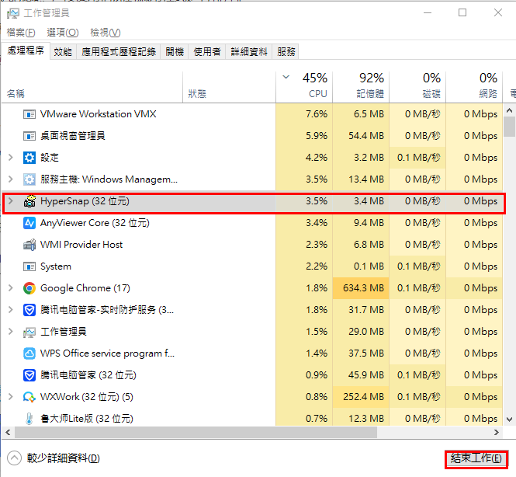The width and height of the screenshot is (516, 477).
Task: Switch to the 服務 tab
Action: [x=286, y=52]
